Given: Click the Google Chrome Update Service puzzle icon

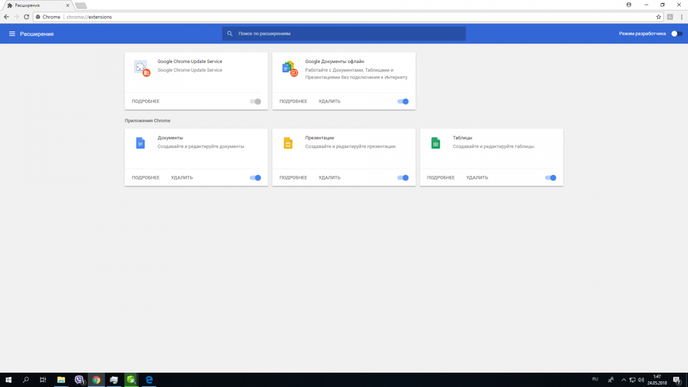Looking at the screenshot, I should tap(142, 68).
